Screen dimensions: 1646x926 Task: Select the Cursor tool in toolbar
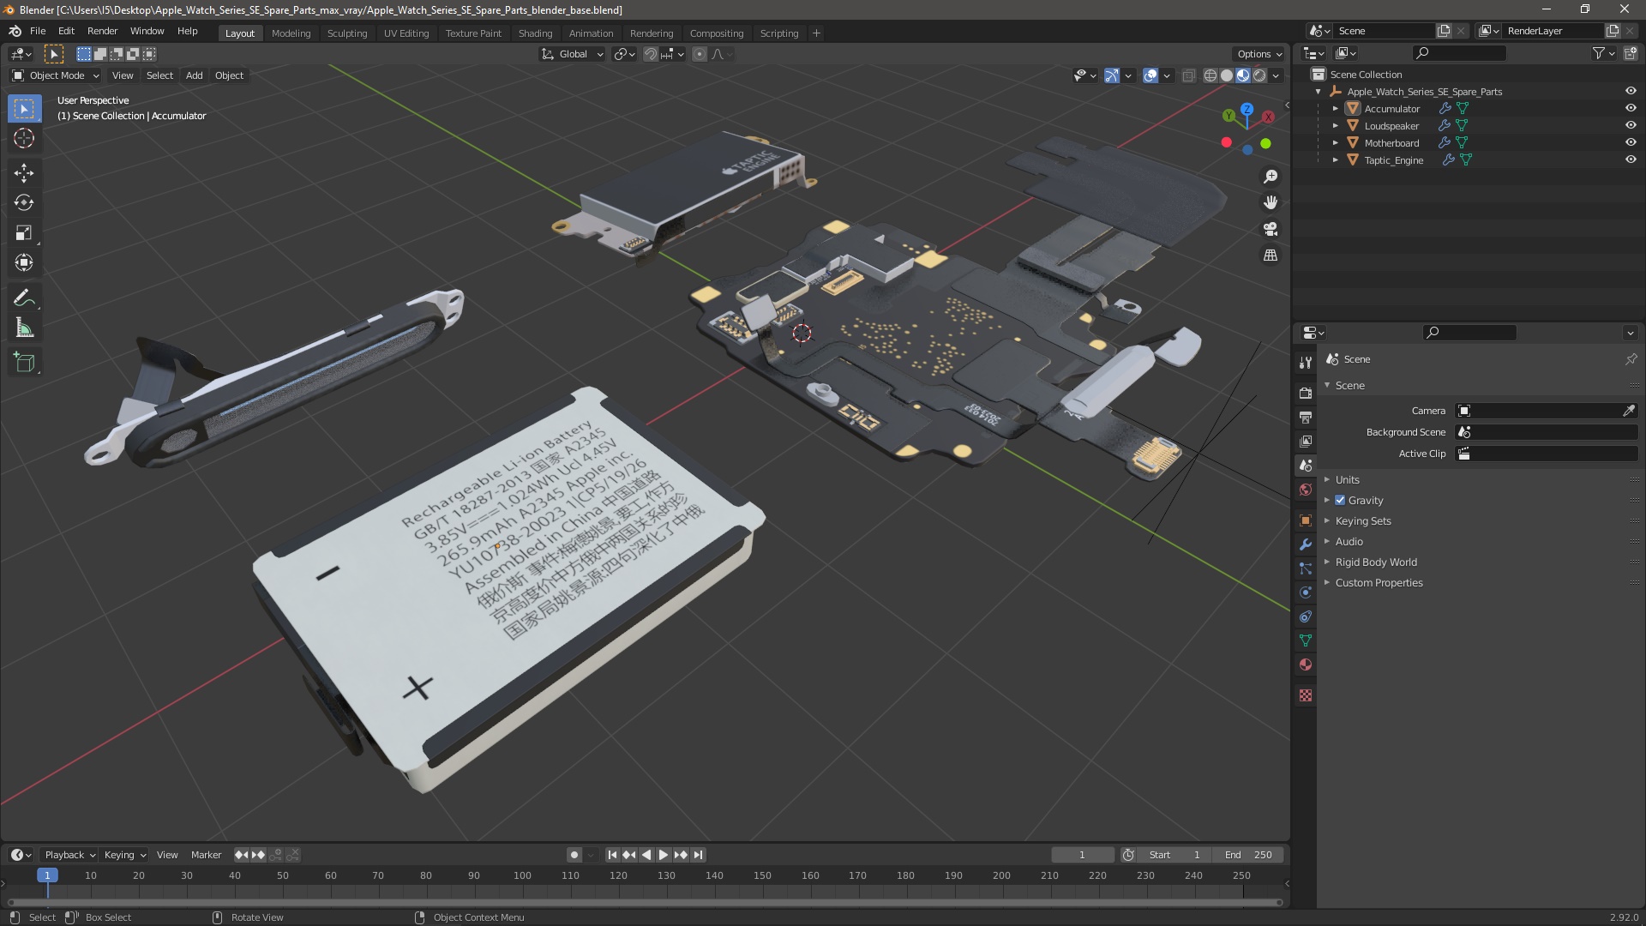coord(24,138)
